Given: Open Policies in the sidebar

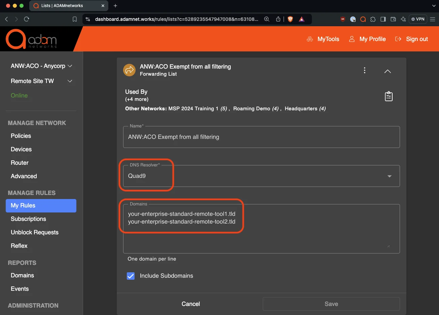Looking at the screenshot, I should [x=21, y=136].
